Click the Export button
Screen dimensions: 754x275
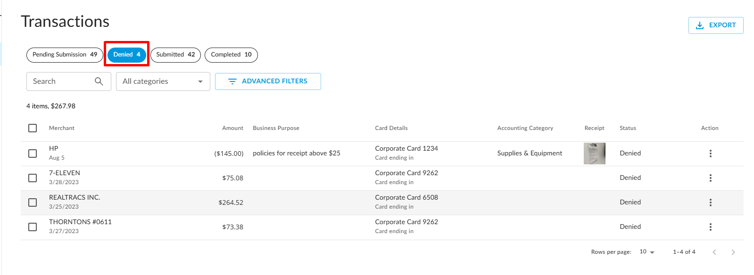(715, 25)
